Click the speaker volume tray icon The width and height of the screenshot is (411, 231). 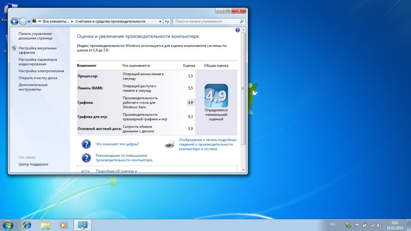[x=379, y=225]
